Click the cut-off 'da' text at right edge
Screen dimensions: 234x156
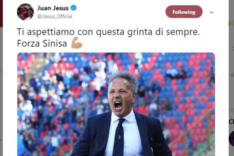click(232, 75)
